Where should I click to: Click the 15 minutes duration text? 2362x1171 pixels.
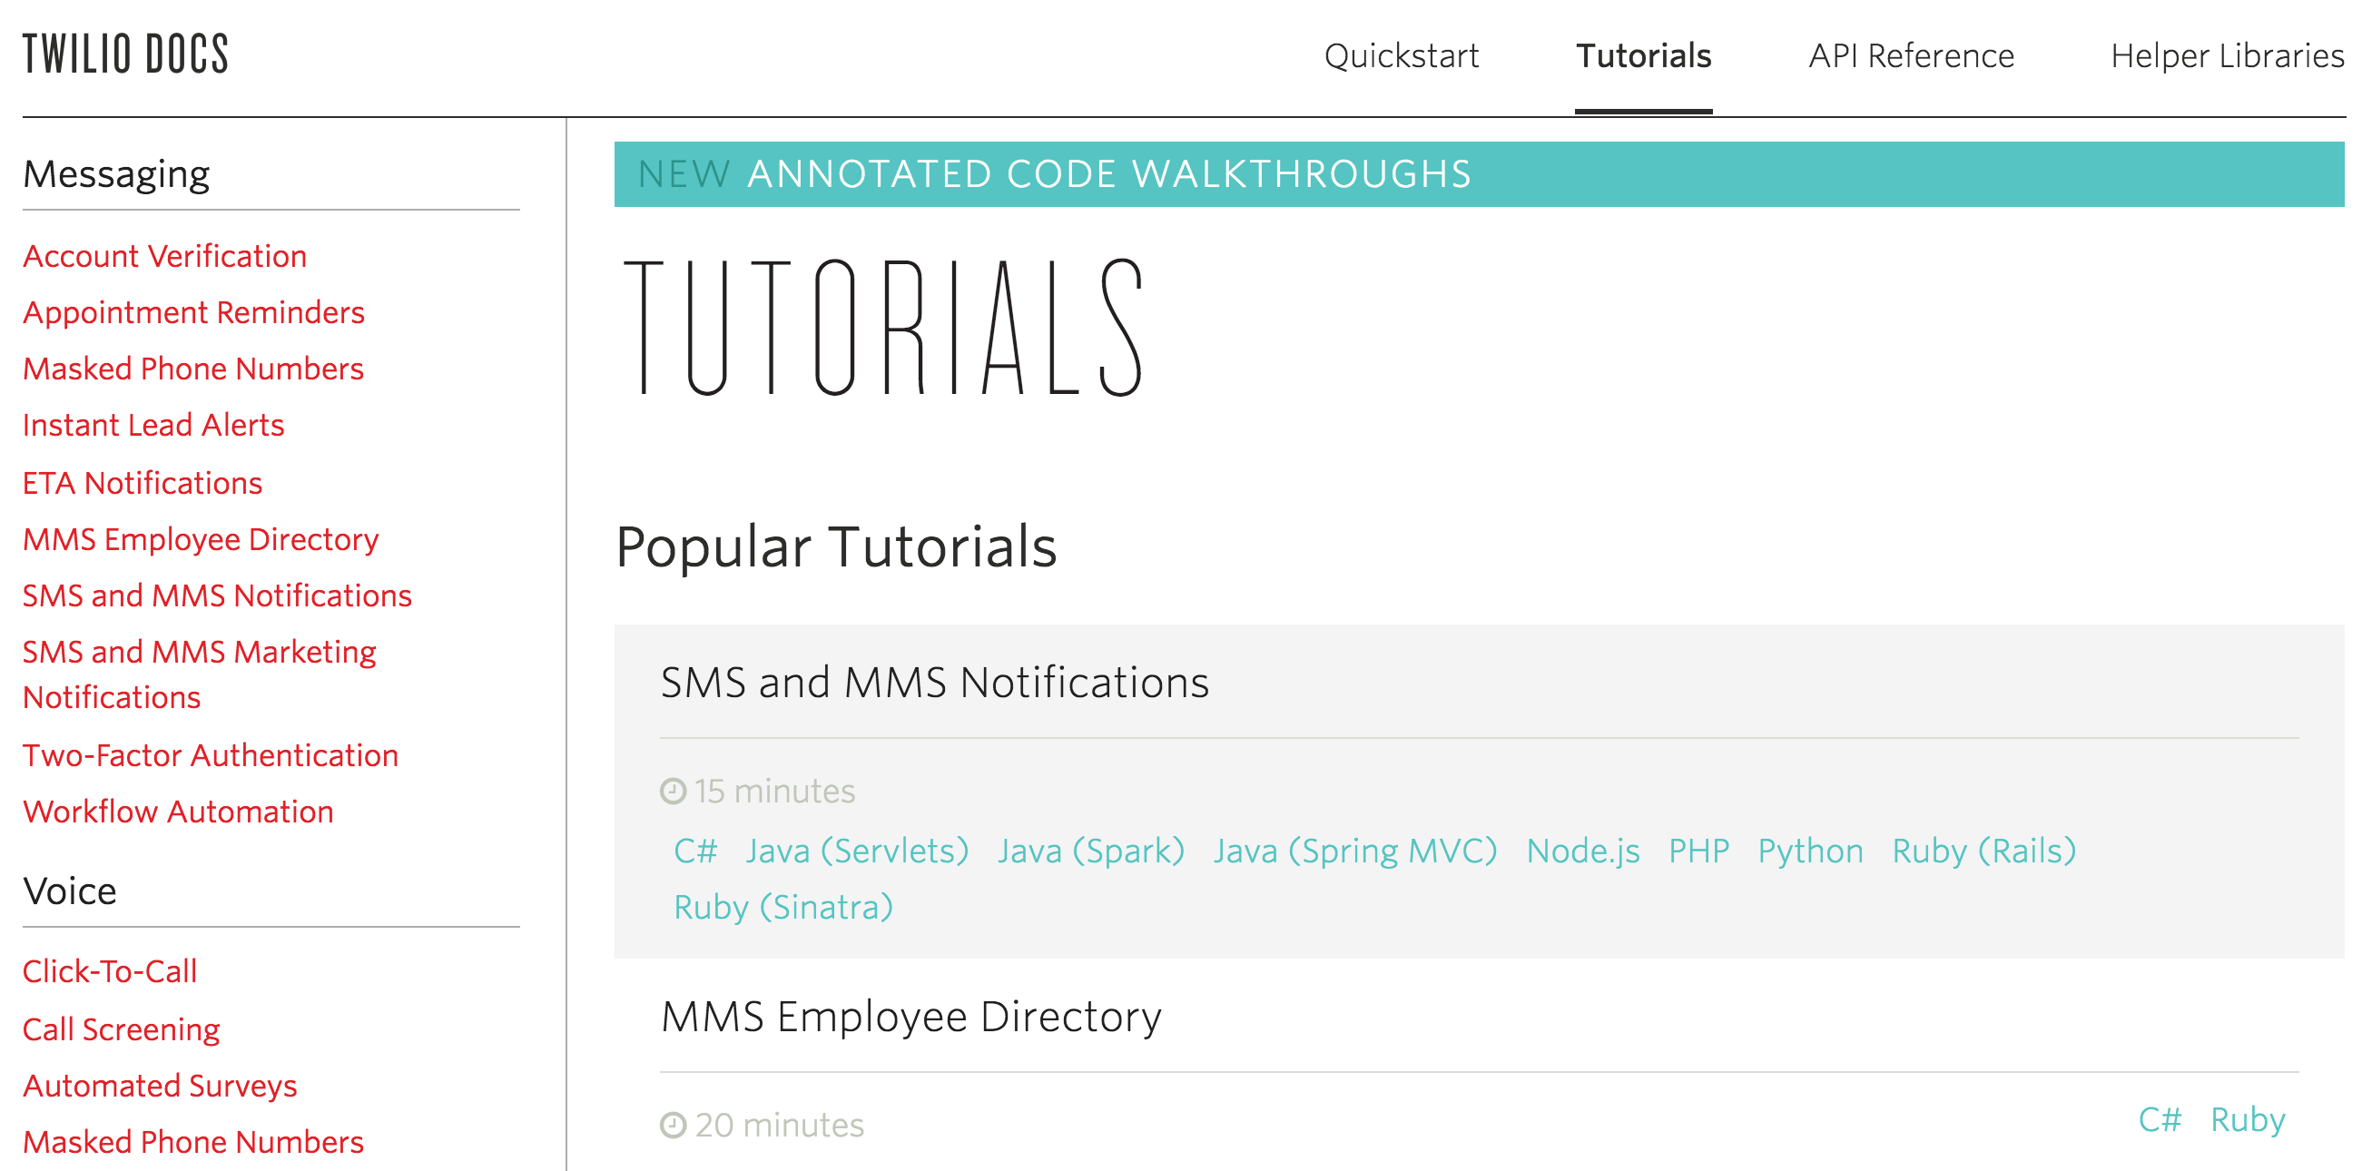774,791
